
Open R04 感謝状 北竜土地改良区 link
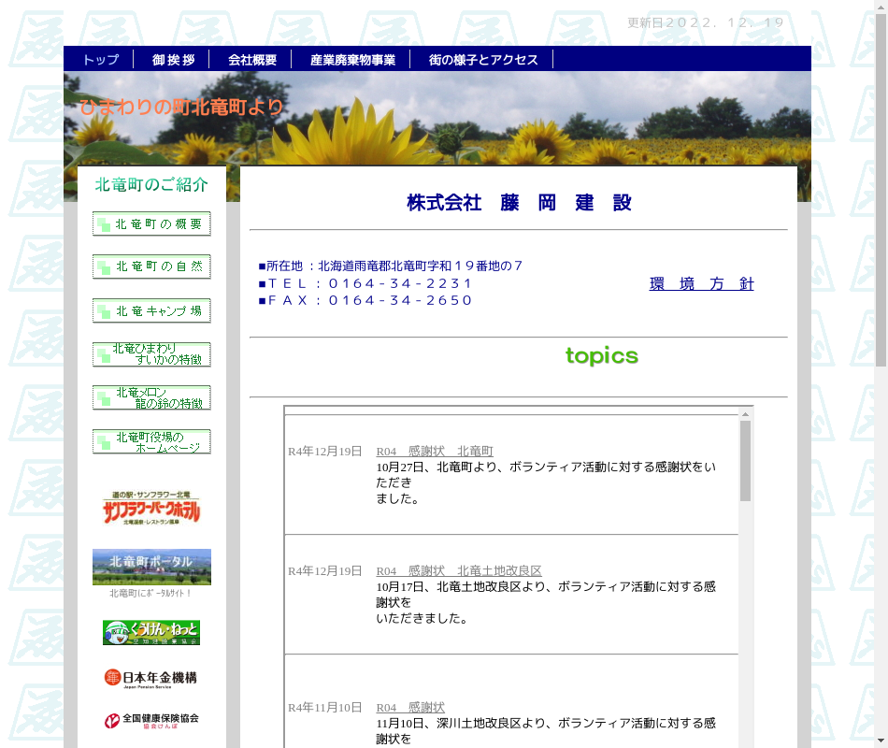point(459,571)
